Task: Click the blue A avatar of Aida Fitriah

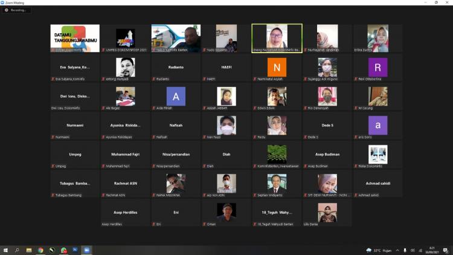Action: pyautogui.click(x=176, y=96)
